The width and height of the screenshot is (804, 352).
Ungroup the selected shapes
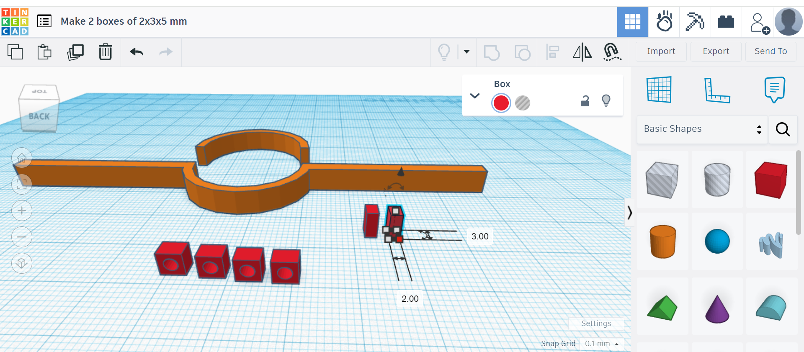coord(522,53)
